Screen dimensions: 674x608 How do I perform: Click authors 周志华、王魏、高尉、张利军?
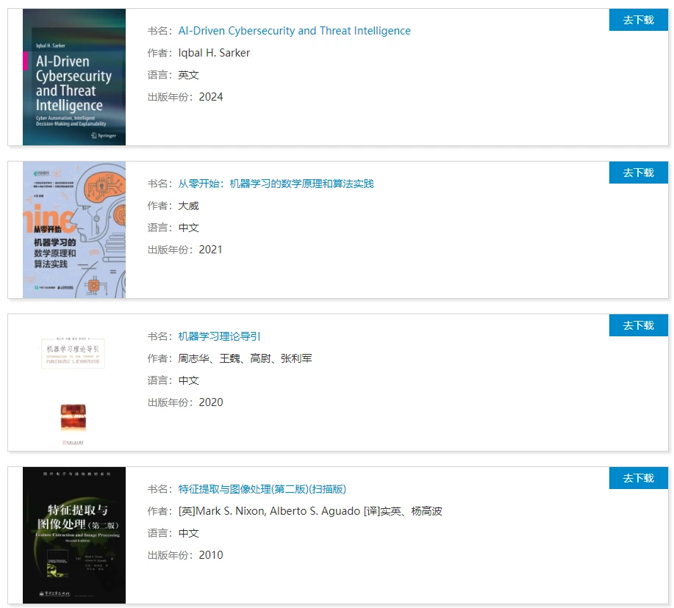click(x=245, y=358)
